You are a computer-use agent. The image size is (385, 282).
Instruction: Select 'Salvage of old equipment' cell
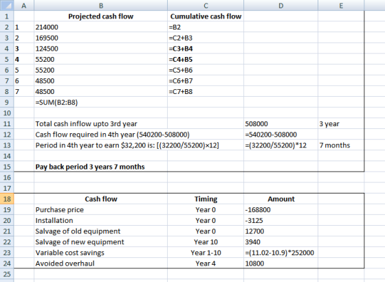click(100, 231)
